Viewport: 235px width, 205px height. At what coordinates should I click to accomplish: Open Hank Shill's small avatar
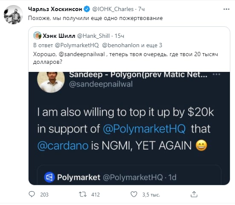tap(37, 36)
